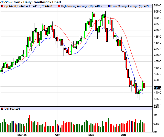The height and width of the screenshot is (137, 164).
Task: Click the last red candlestick closing at 444-0
Action: (144, 85)
